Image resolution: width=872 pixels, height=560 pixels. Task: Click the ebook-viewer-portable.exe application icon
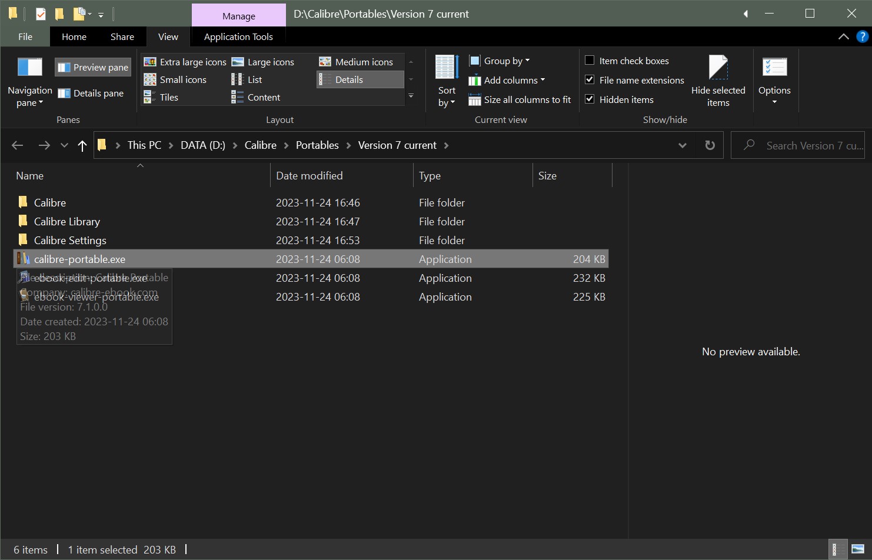coord(24,296)
